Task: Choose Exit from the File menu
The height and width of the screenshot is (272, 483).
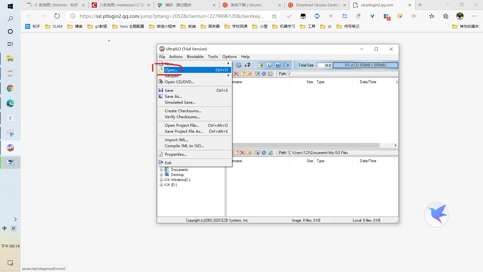Action: click(x=194, y=163)
